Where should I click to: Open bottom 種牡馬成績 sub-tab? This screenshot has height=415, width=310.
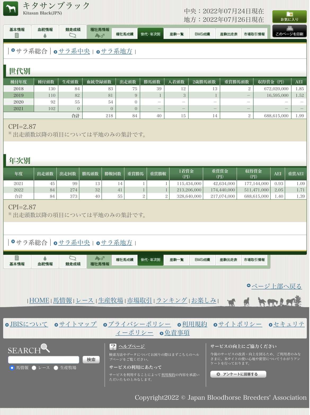click(x=125, y=260)
